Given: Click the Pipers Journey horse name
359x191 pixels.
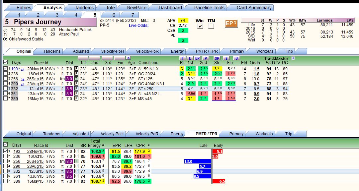Looking at the screenshot, I should [x=38, y=22].
